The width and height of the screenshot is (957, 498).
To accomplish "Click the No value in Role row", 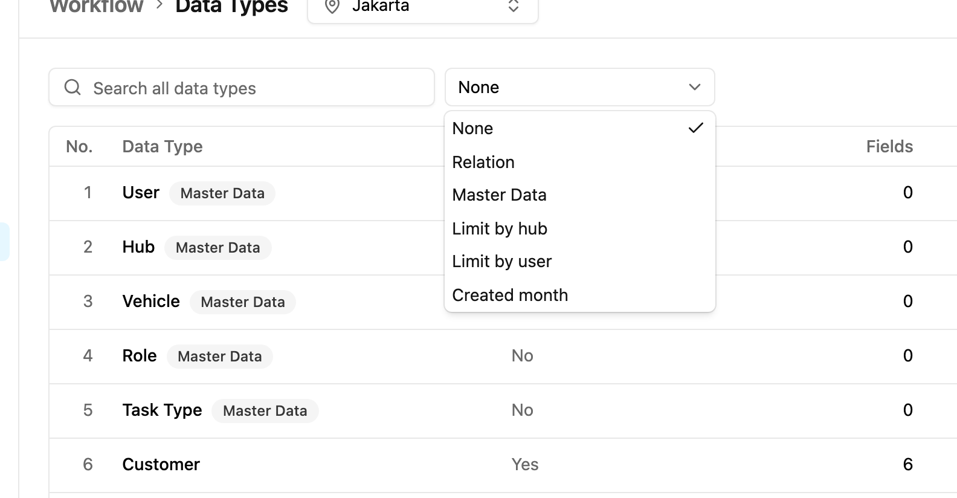I will click(x=523, y=355).
